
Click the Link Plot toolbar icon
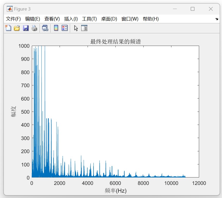pos(45,28)
